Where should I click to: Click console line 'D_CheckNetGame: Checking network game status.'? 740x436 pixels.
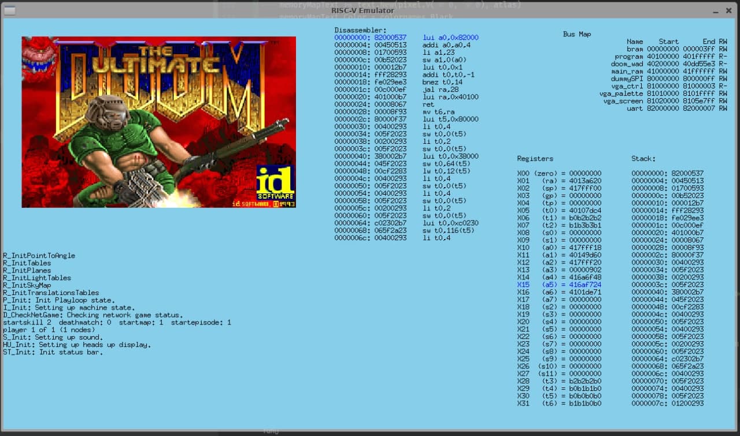click(x=93, y=315)
